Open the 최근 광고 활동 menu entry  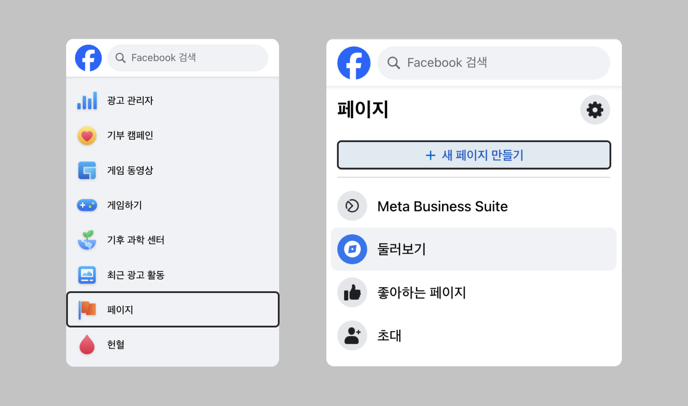tap(172, 275)
